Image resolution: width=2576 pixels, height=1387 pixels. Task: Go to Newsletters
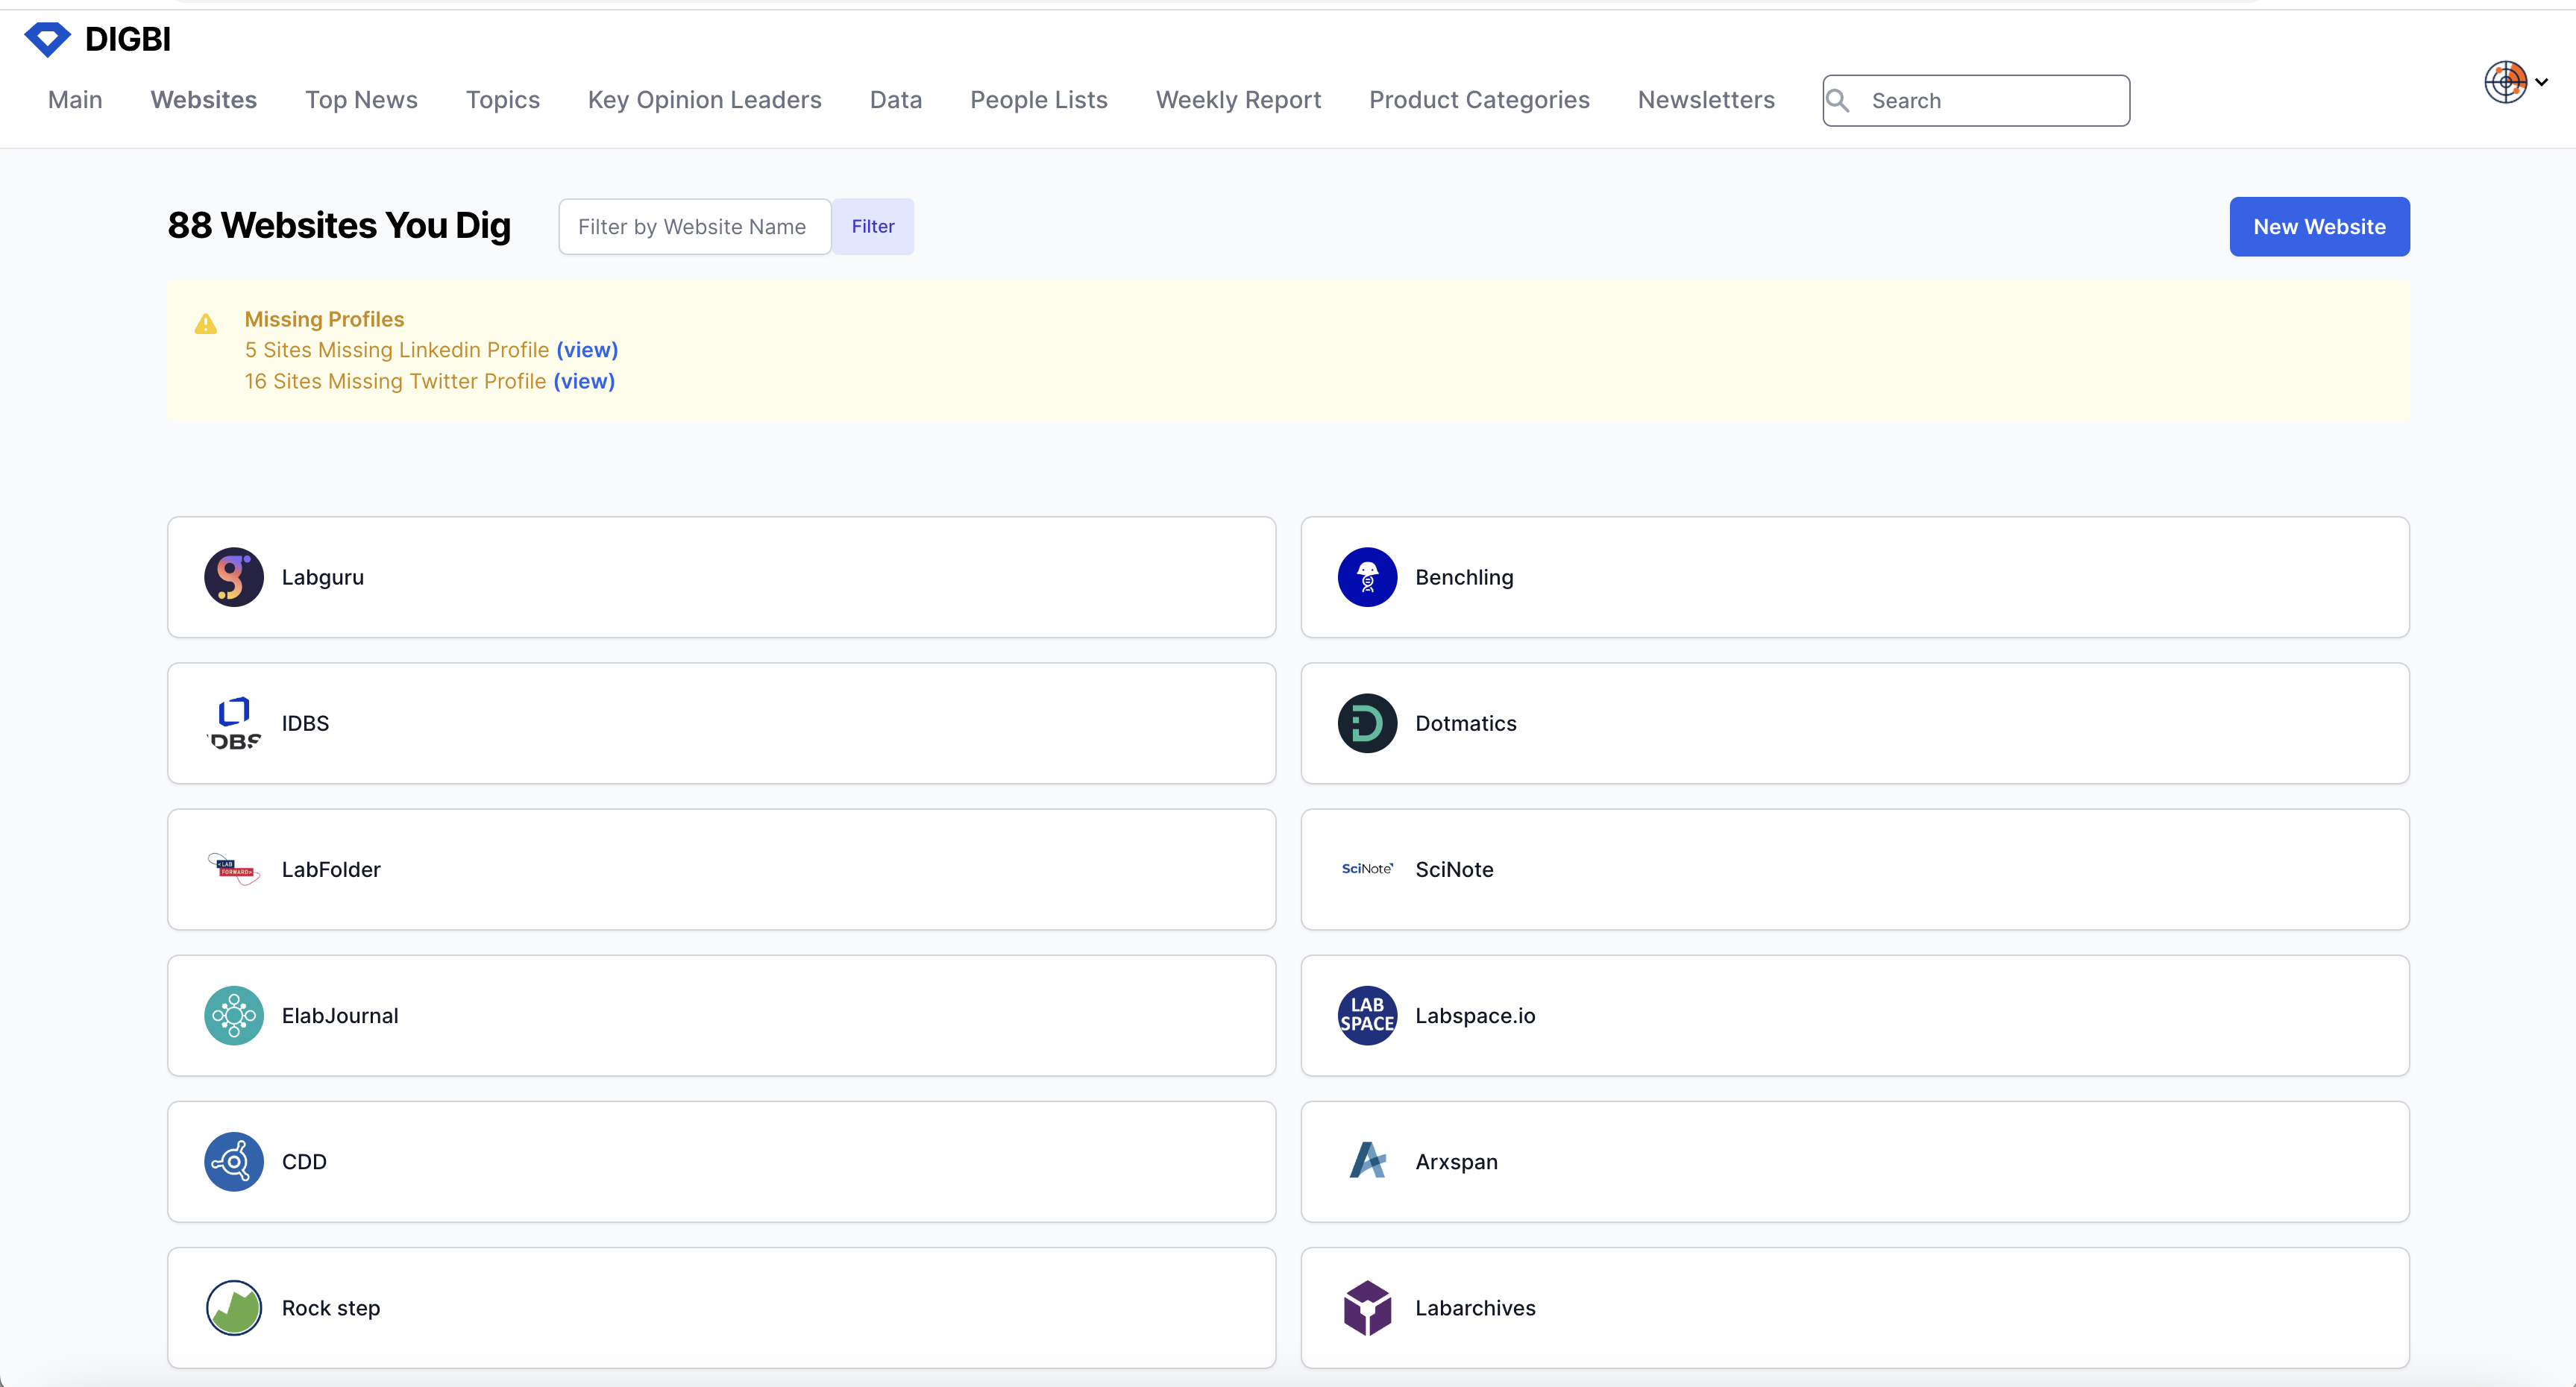pyautogui.click(x=1706, y=100)
